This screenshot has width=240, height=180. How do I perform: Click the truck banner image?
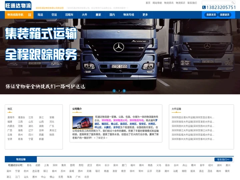pos(120,56)
